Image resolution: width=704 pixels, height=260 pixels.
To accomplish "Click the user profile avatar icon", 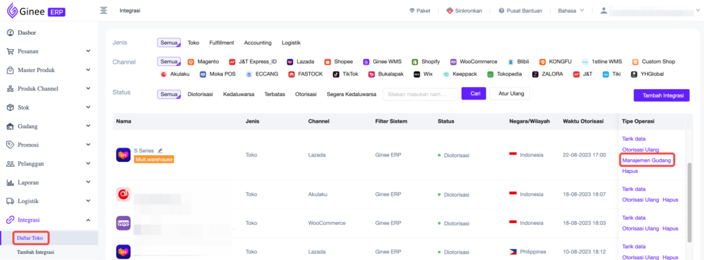I will point(604,10).
